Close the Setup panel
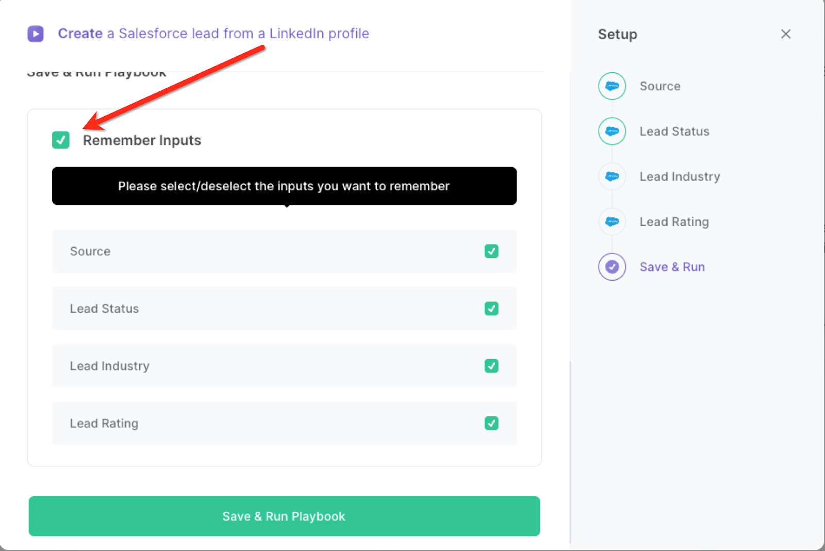 pos(786,34)
